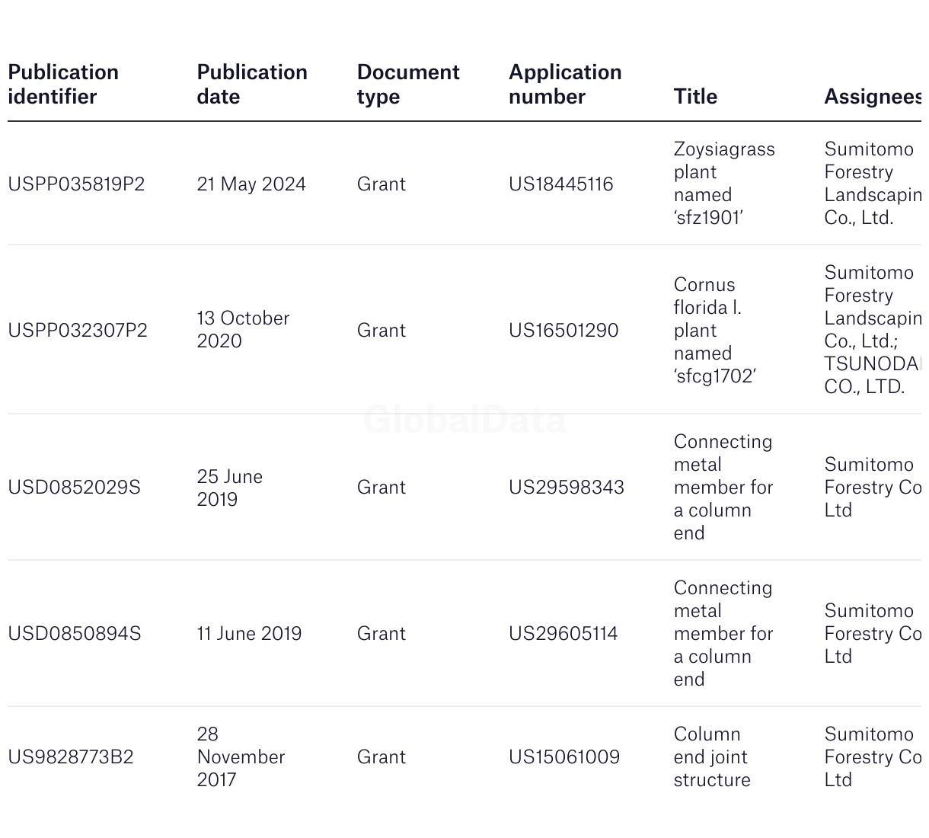
Task: Open publication USD0852029S
Action: (x=75, y=488)
